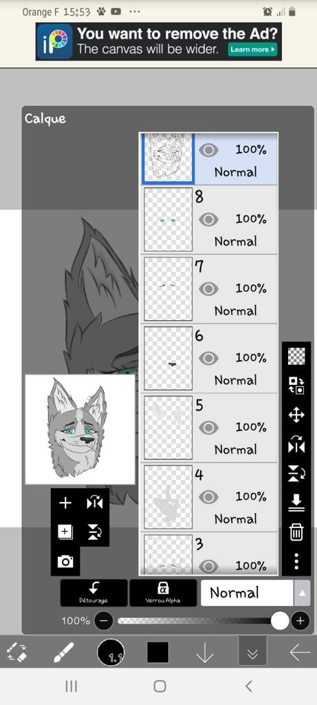Screen dimensions: 317x705
Task: Merge layer down with download arrow icon
Action: coord(296,503)
